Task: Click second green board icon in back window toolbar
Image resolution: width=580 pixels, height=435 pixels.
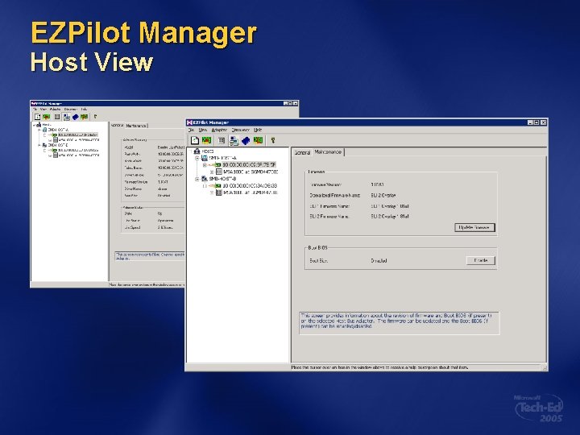Action: (x=85, y=117)
